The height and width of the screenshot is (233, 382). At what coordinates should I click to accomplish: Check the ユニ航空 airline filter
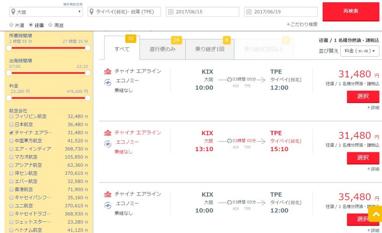[x=11, y=206]
